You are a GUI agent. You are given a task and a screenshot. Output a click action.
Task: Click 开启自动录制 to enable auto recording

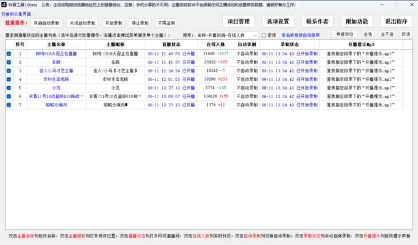click(46, 23)
